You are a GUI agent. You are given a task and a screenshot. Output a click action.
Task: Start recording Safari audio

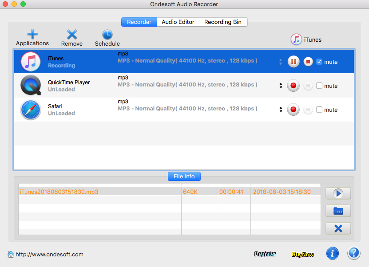[293, 110]
